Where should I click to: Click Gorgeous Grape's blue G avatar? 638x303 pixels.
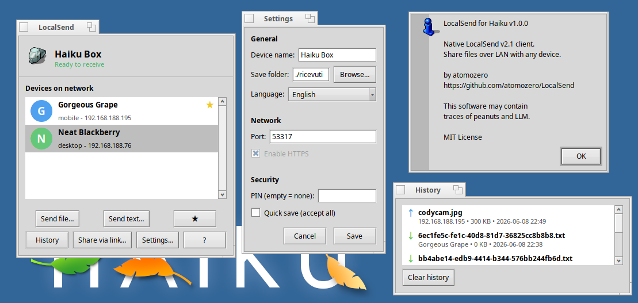coord(41,111)
